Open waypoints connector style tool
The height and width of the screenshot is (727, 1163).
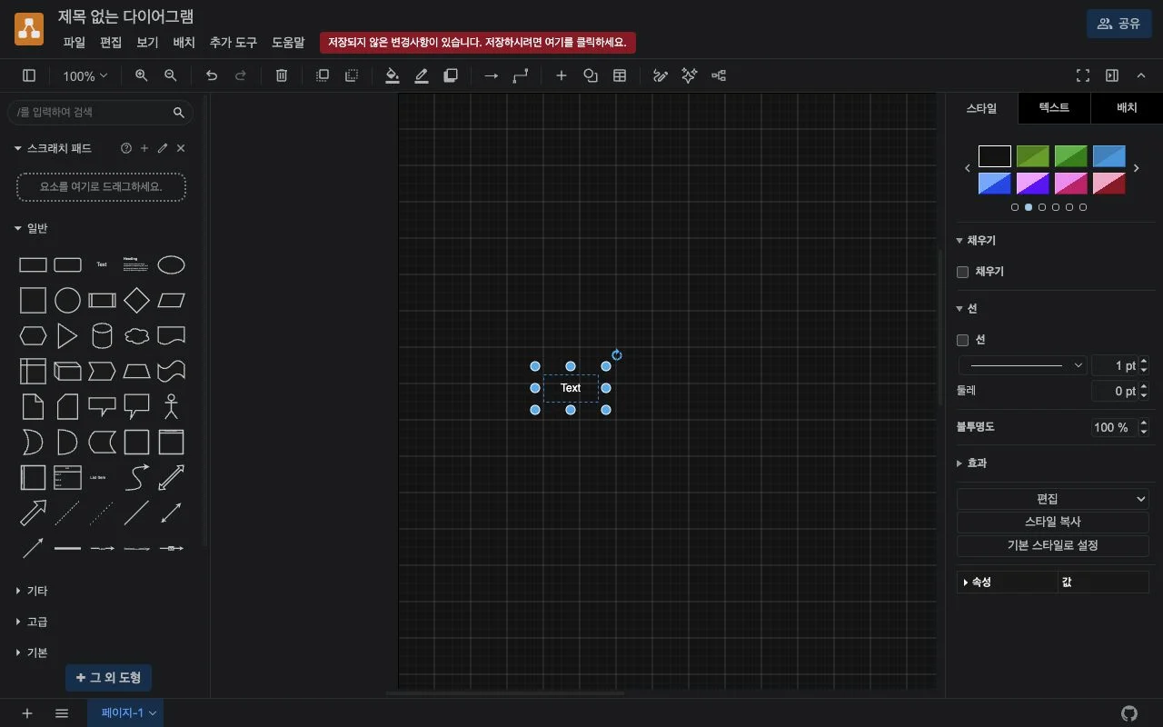pyautogui.click(x=521, y=76)
